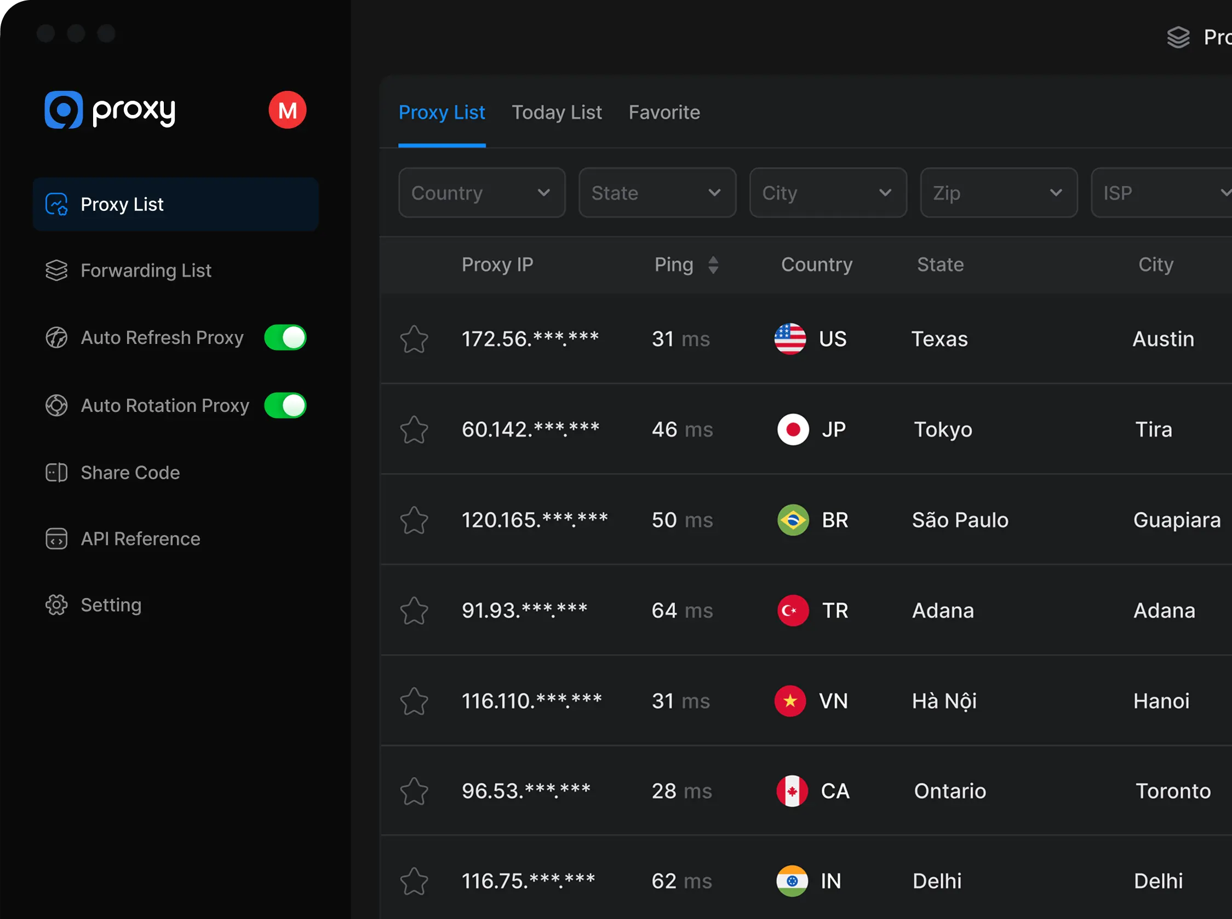
Task: Expand the Country filter dropdown
Action: click(482, 193)
